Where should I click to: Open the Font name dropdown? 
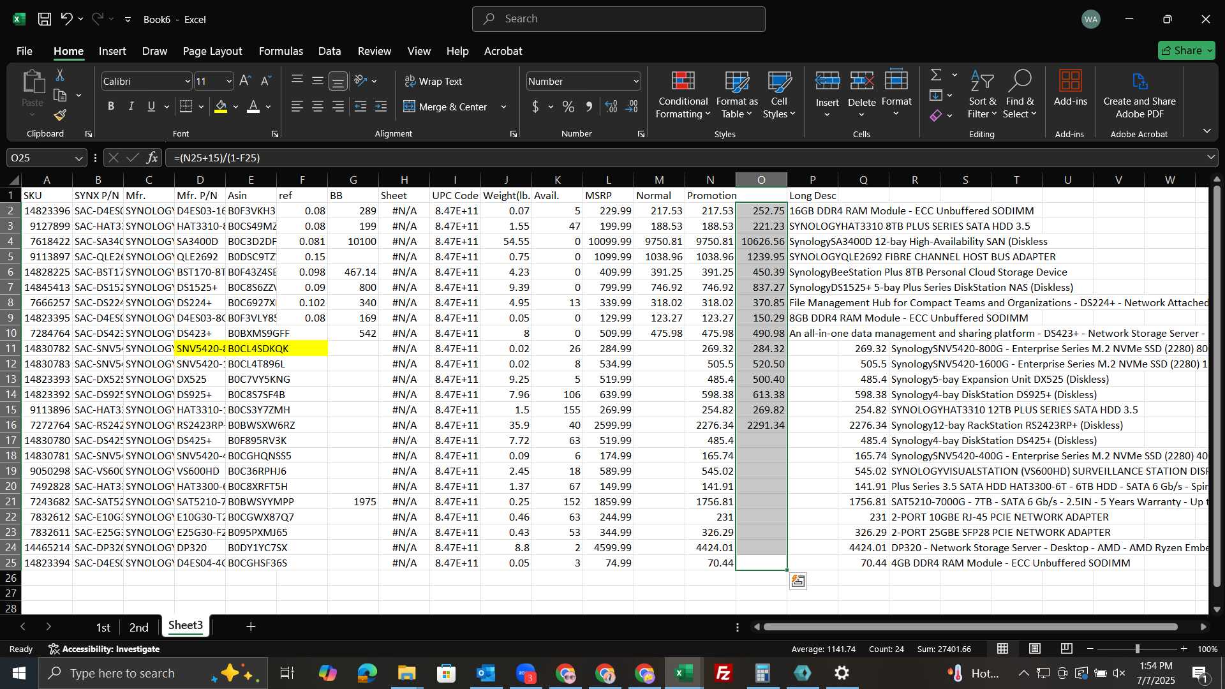coord(188,82)
